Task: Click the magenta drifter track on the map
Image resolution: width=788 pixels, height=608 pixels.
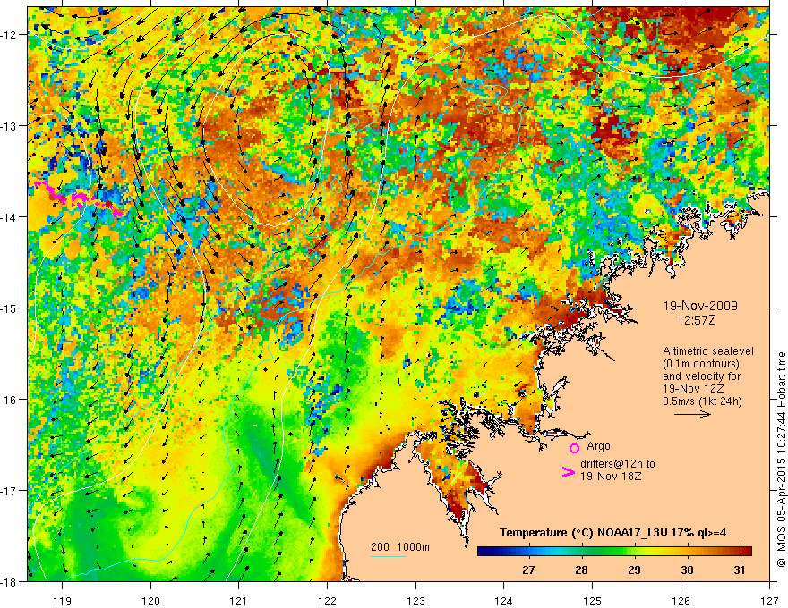Action: click(77, 199)
